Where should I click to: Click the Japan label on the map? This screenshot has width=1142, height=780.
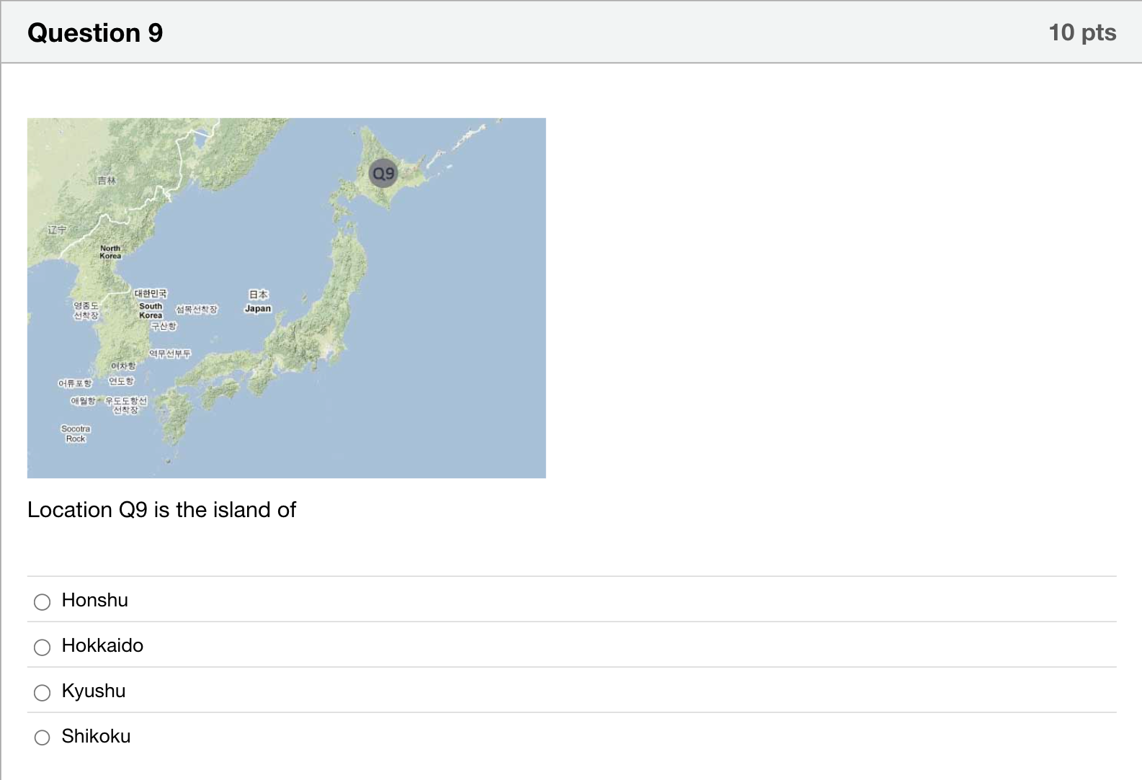click(x=258, y=308)
